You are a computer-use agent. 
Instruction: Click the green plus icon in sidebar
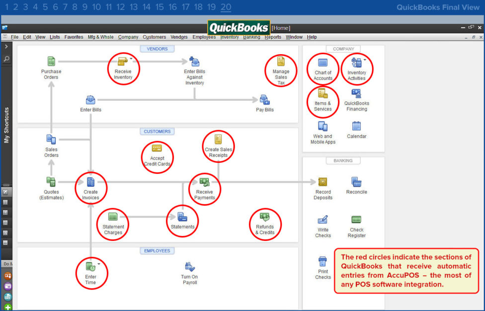[x=8, y=308]
